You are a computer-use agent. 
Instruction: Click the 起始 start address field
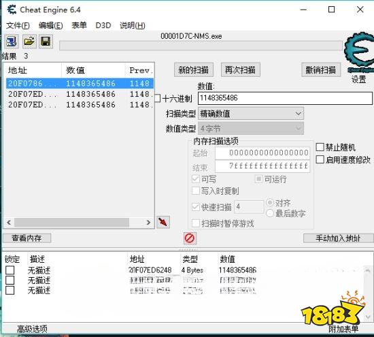pos(262,153)
